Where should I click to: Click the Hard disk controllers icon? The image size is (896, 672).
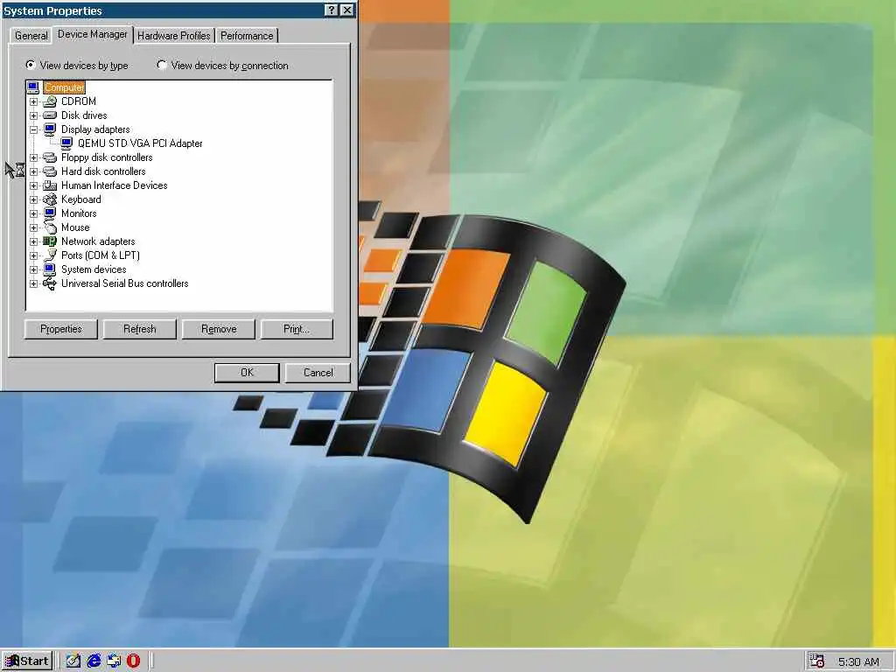pos(50,171)
